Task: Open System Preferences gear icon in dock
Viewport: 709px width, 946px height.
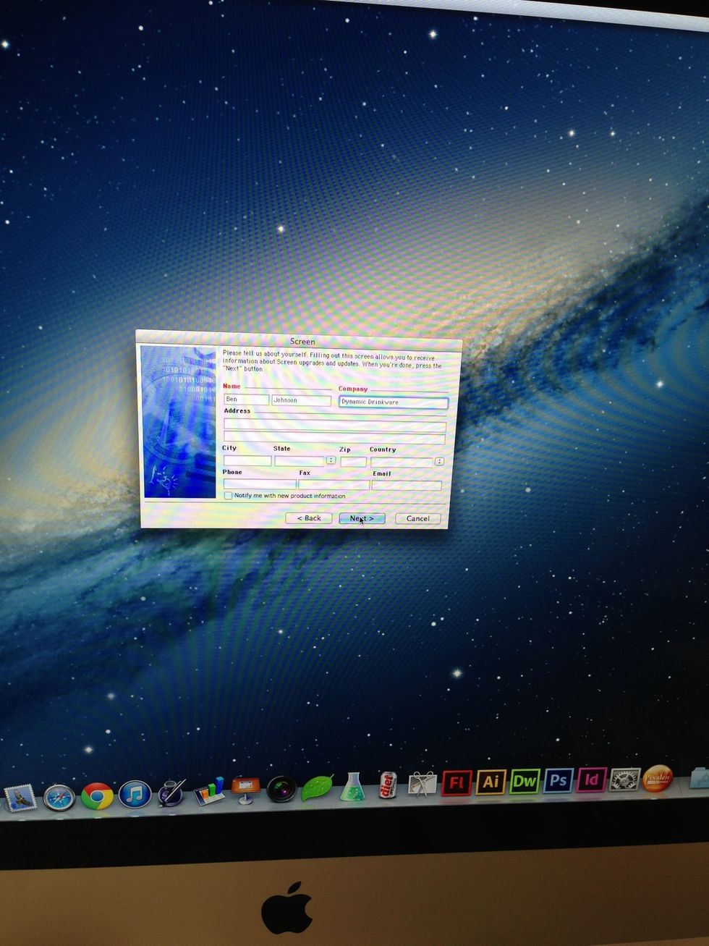Action: (624, 779)
